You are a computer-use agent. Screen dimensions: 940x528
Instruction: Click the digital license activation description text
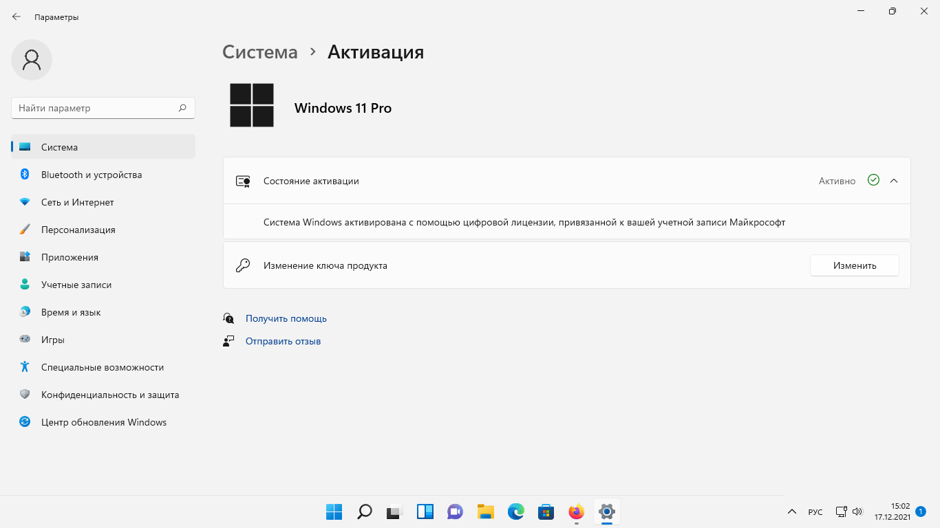point(524,222)
